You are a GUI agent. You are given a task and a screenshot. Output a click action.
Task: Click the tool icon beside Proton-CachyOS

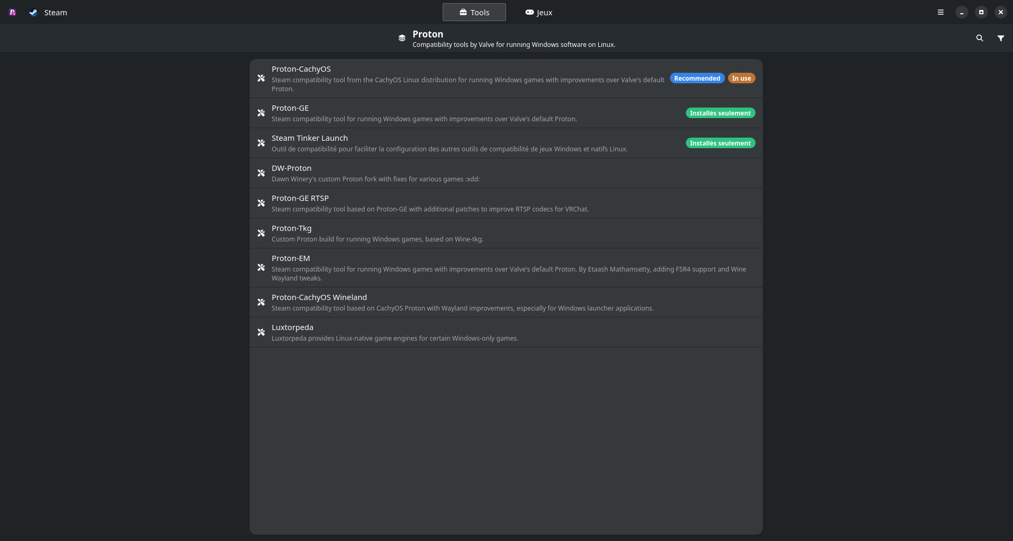[x=261, y=78]
